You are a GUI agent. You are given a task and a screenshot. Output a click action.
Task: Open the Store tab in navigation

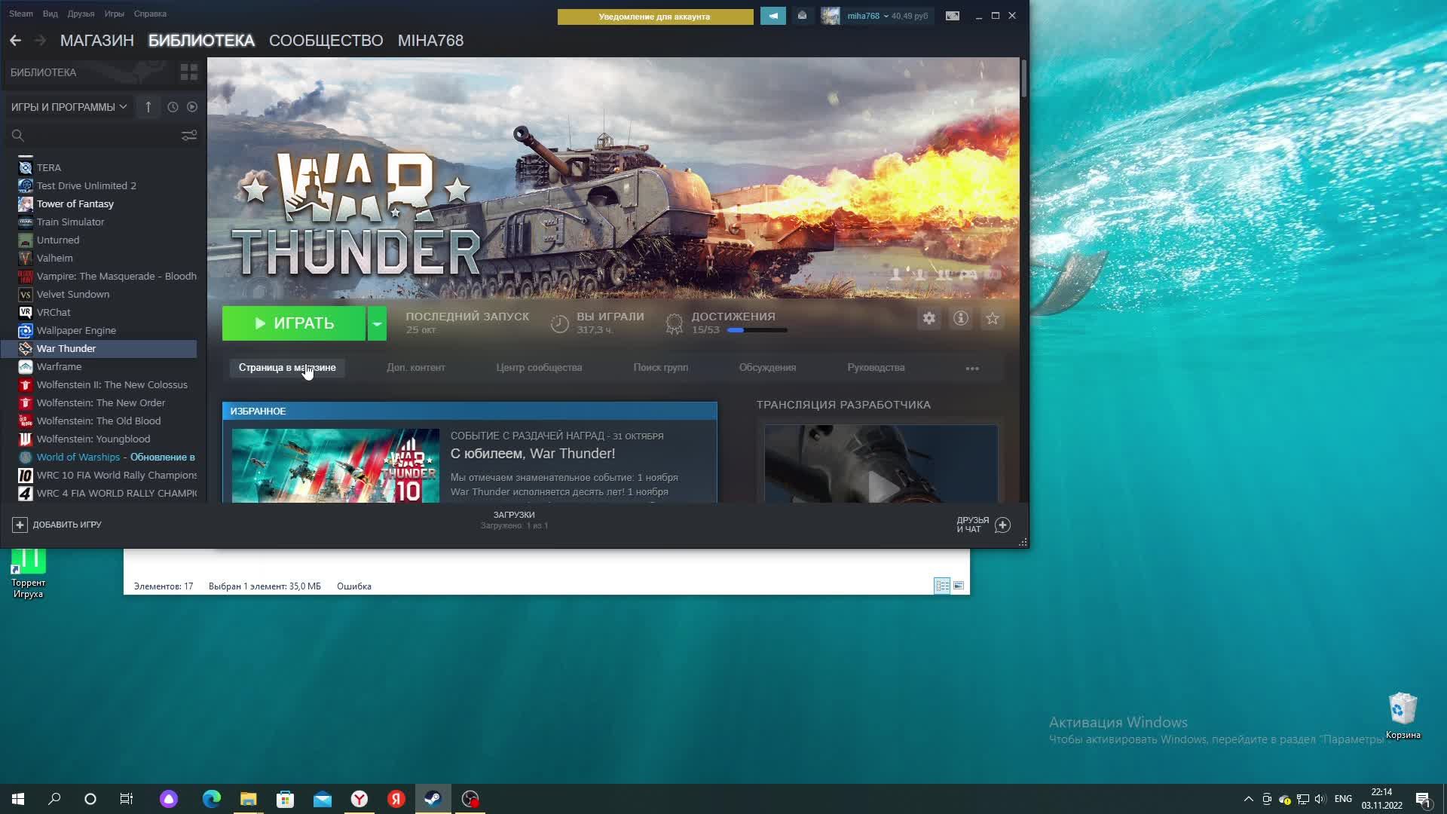(96, 41)
